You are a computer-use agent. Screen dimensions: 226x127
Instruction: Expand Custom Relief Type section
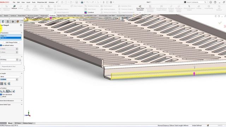[x=22, y=104]
